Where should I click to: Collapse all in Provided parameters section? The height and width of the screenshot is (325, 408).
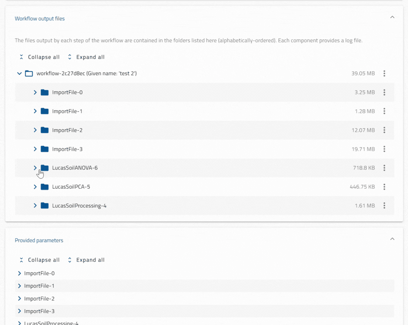click(x=40, y=260)
